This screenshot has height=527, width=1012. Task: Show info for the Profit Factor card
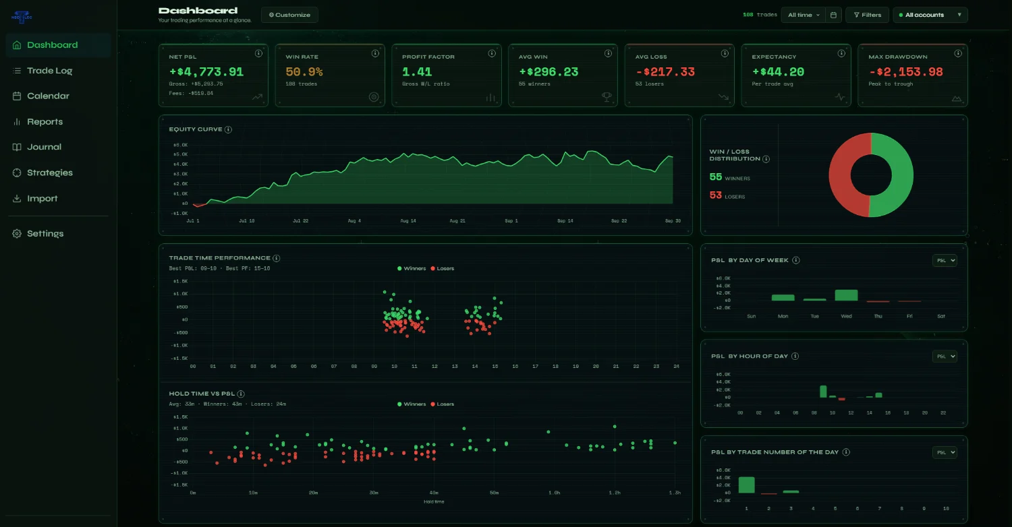[492, 53]
